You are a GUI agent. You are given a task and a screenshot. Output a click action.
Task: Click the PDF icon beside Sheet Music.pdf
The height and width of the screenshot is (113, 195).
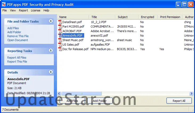pyautogui.click(x=60, y=40)
